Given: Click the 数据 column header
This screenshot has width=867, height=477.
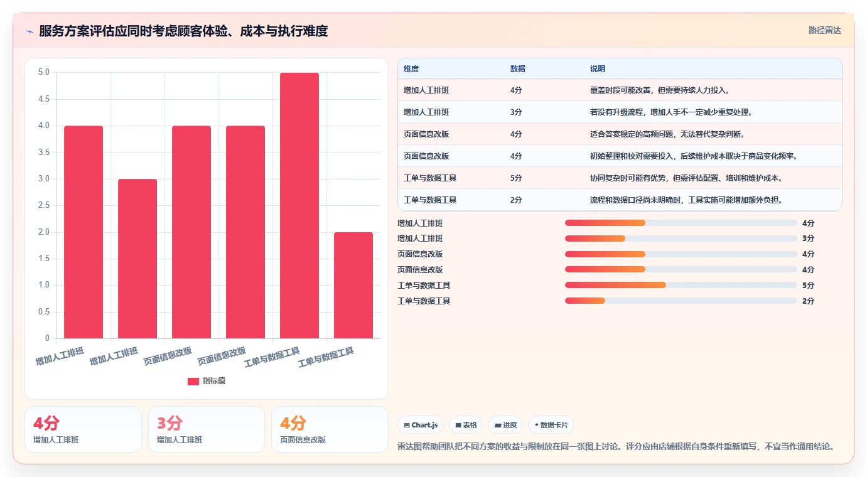Looking at the screenshot, I should click(x=518, y=68).
